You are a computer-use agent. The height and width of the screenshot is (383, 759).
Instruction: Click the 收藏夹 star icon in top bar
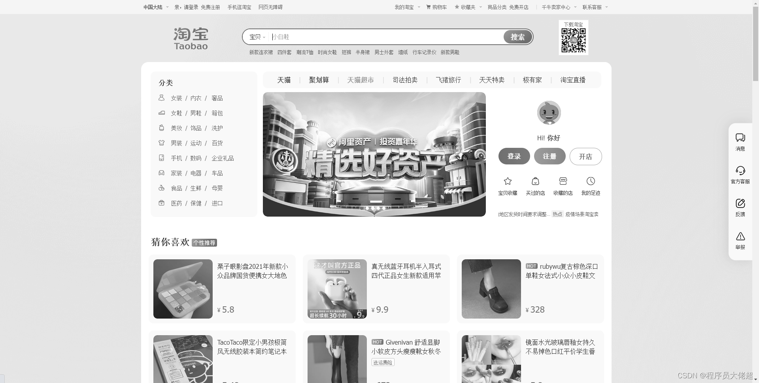click(x=457, y=7)
